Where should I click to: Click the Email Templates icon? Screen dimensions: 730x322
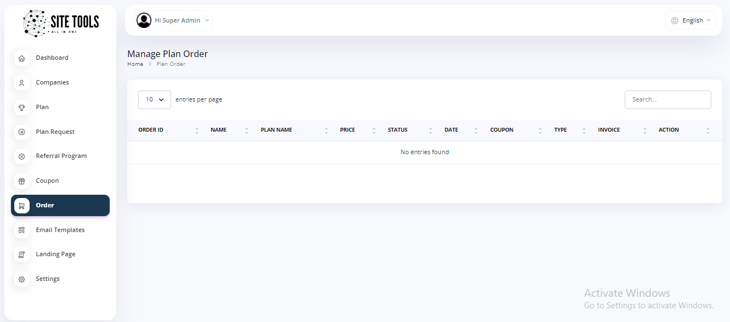(x=22, y=230)
